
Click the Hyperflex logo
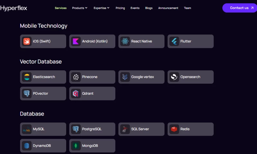13,8
